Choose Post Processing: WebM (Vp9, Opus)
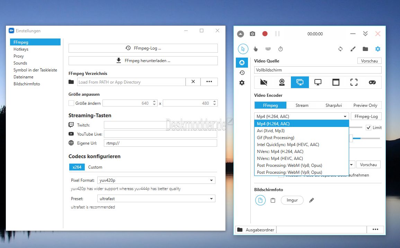The image size is (400, 248). 302,172
